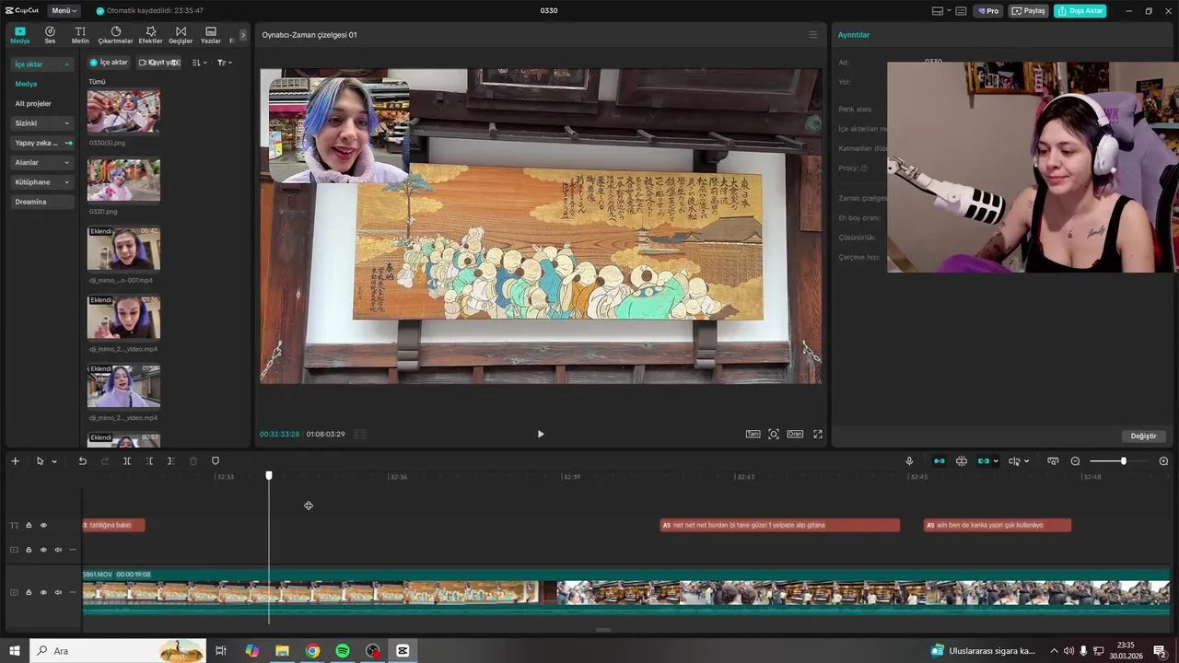
Task: Click the Dışa Aktar export button
Action: pyautogui.click(x=1080, y=11)
